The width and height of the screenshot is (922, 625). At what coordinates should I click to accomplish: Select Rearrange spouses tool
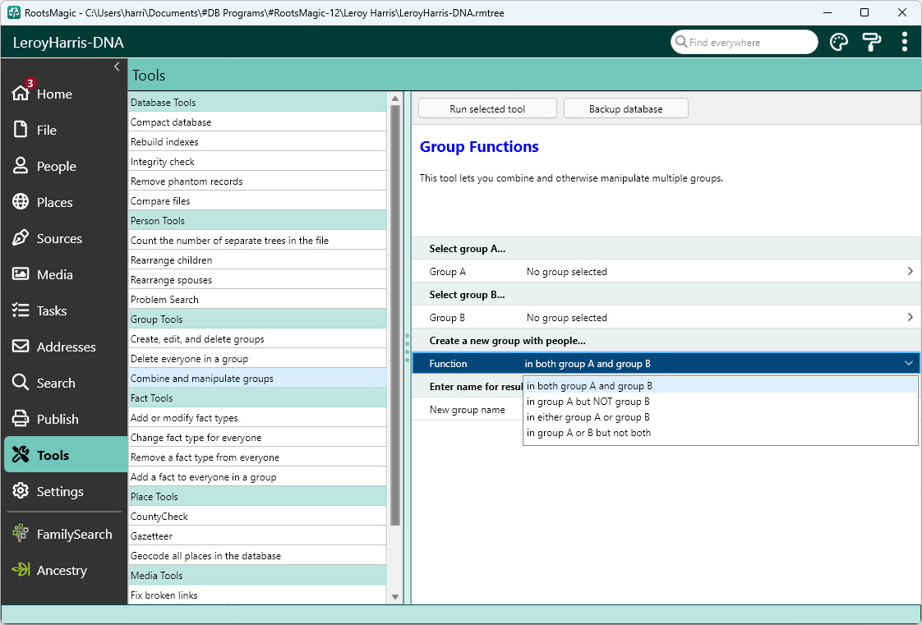[257, 279]
